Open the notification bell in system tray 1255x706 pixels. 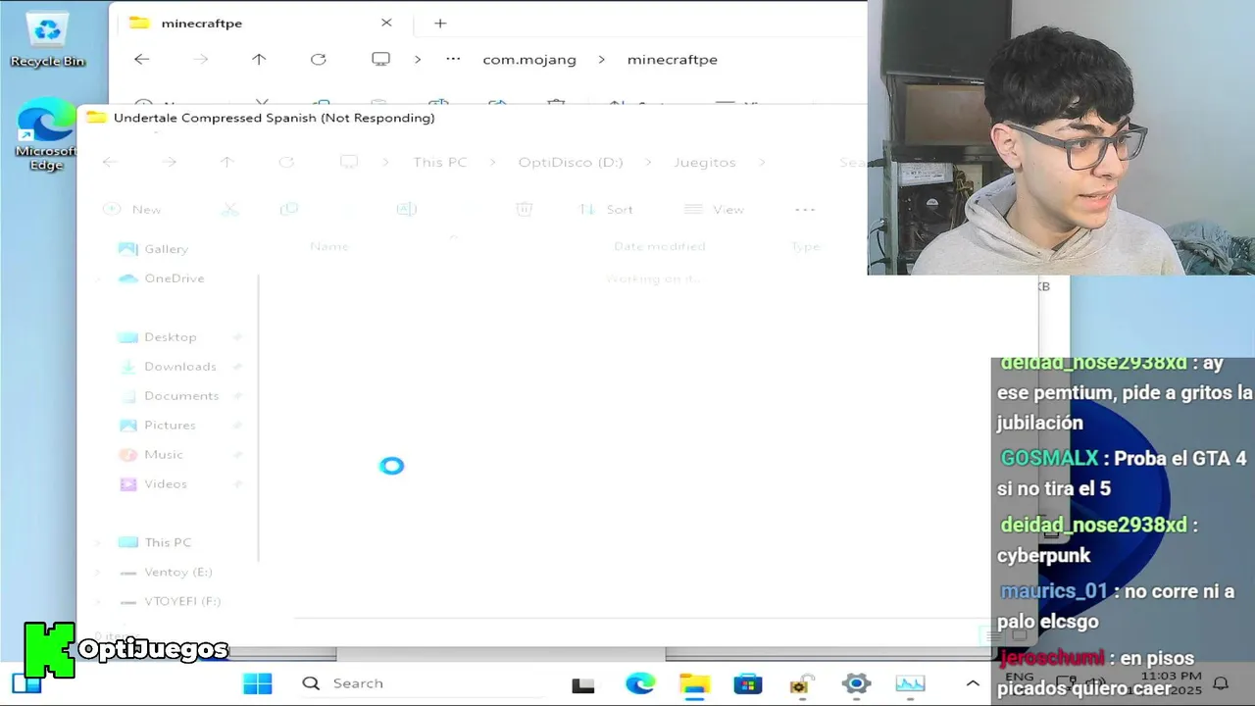coord(1221,683)
